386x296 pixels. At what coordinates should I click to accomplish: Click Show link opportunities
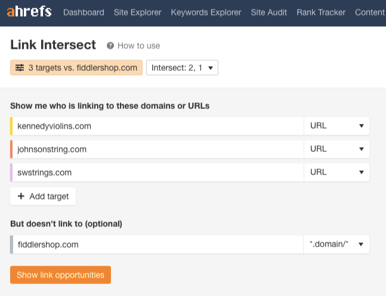(x=61, y=275)
